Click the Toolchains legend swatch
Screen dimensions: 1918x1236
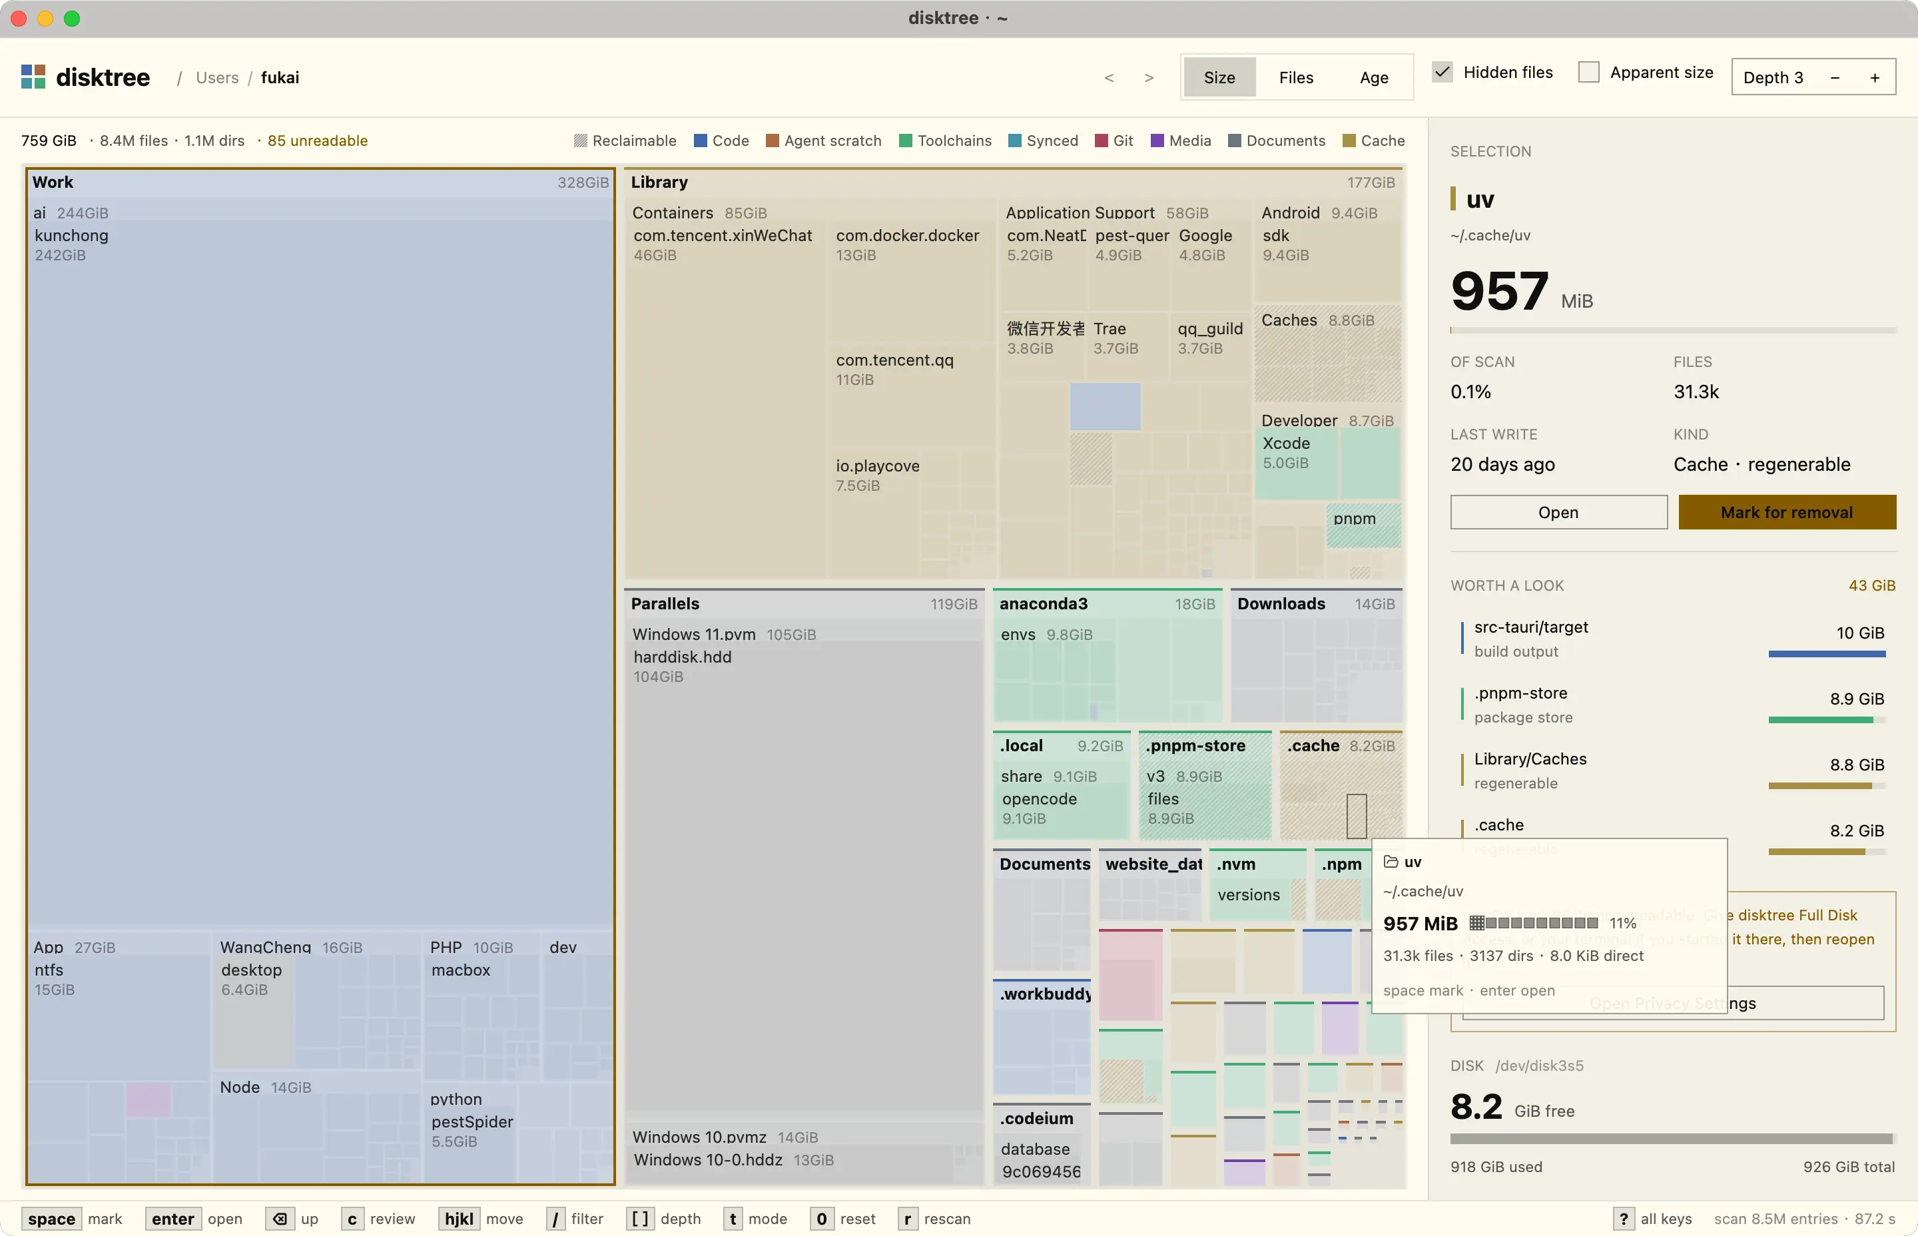[x=905, y=141]
